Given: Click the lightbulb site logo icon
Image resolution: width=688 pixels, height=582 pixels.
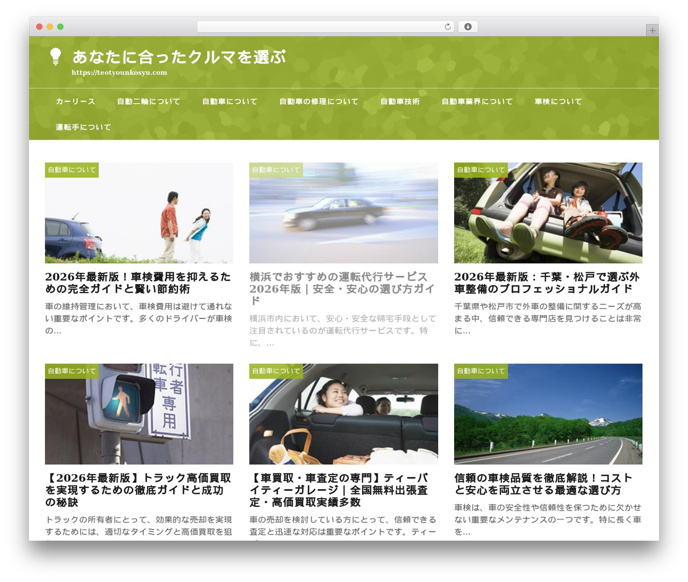Looking at the screenshot, I should (55, 56).
